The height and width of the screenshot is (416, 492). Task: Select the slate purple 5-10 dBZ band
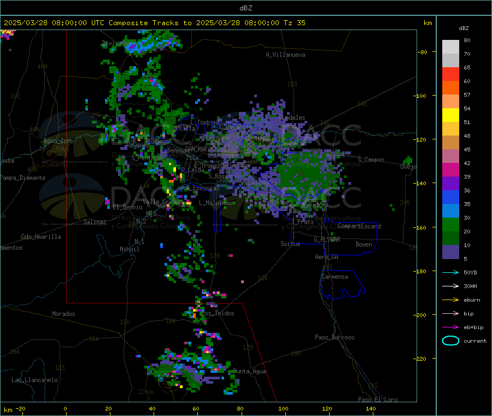click(x=450, y=252)
